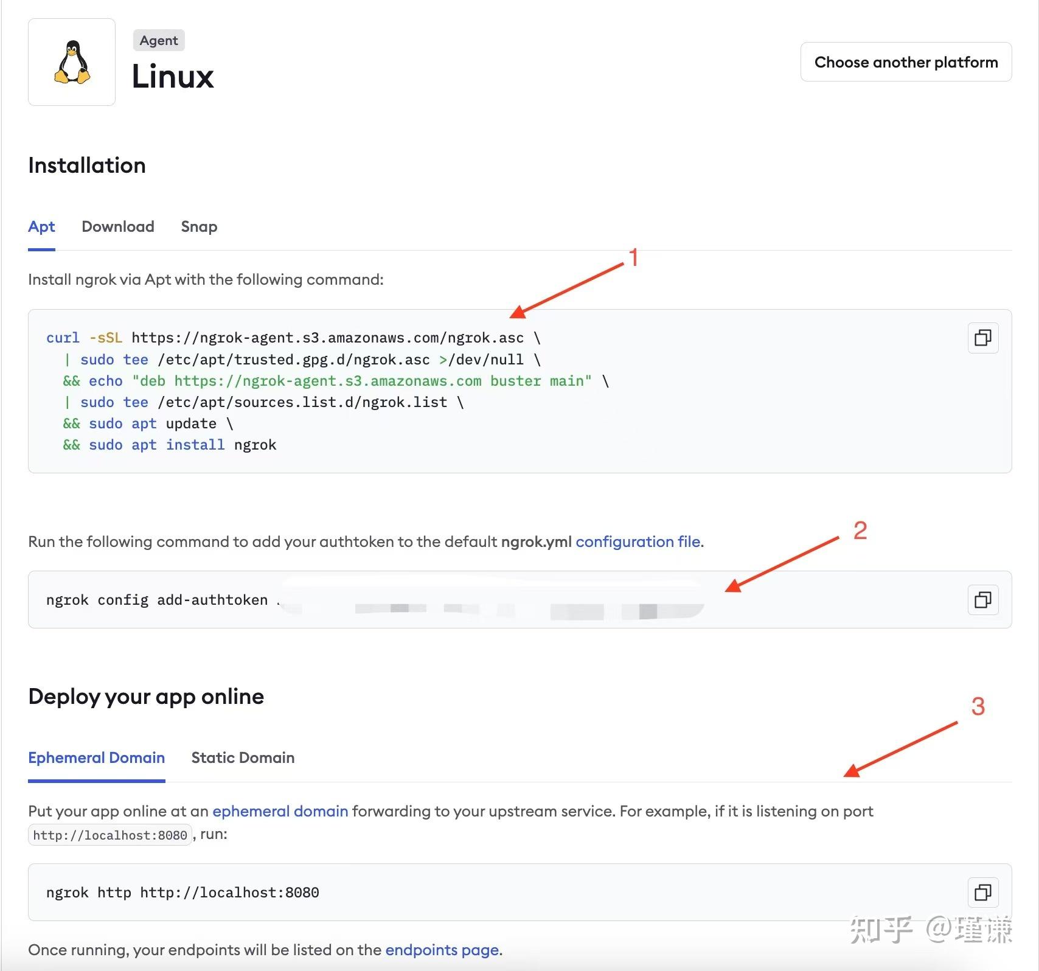Select the curl command text

click(292, 338)
